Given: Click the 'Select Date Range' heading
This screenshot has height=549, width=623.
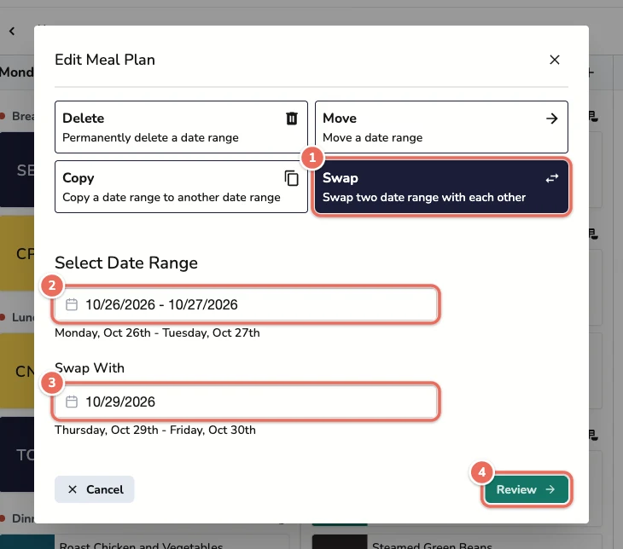Looking at the screenshot, I should click(x=126, y=263).
